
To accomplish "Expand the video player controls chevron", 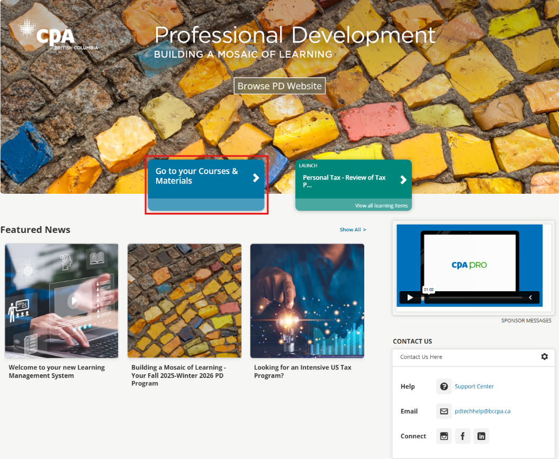I will tap(530, 298).
